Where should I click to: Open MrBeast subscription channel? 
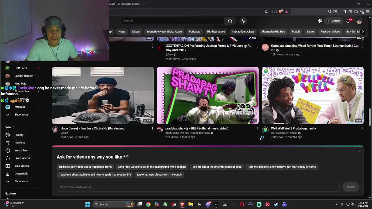pos(23,107)
